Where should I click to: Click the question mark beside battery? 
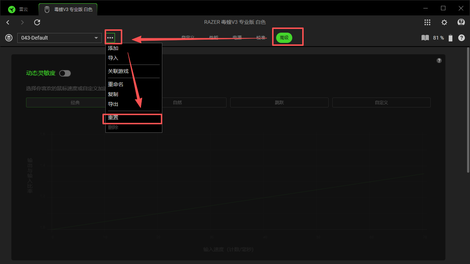[462, 38]
